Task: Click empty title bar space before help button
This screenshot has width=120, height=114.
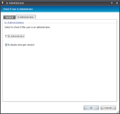Action: click(x=67, y=3)
